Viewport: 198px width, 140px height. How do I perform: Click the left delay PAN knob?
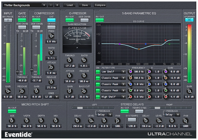tap(118, 121)
